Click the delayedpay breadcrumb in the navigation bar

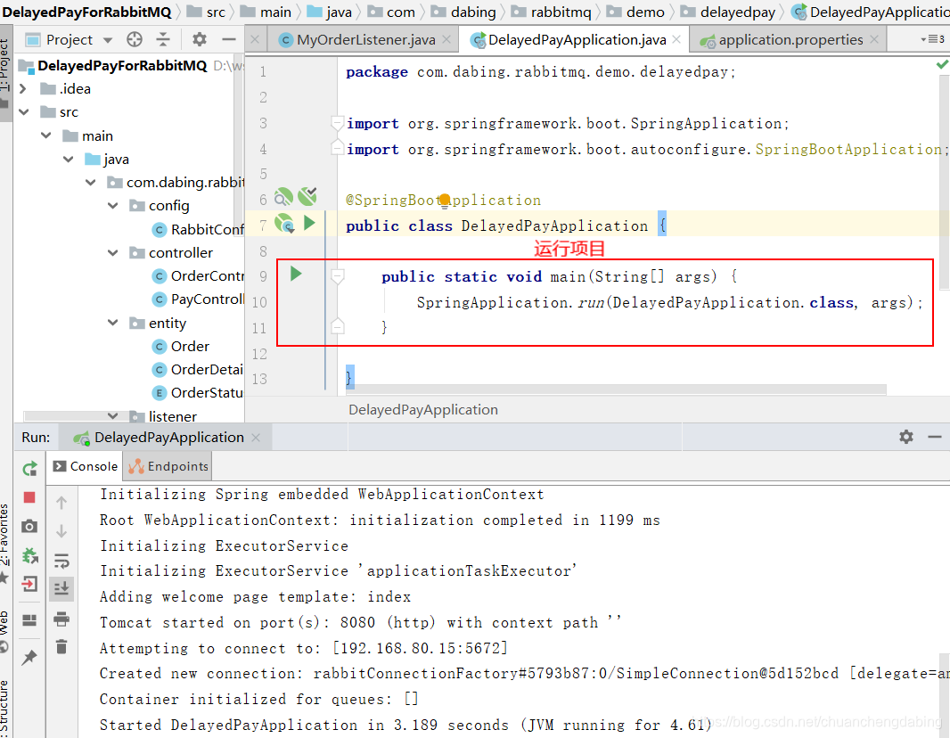point(728,12)
